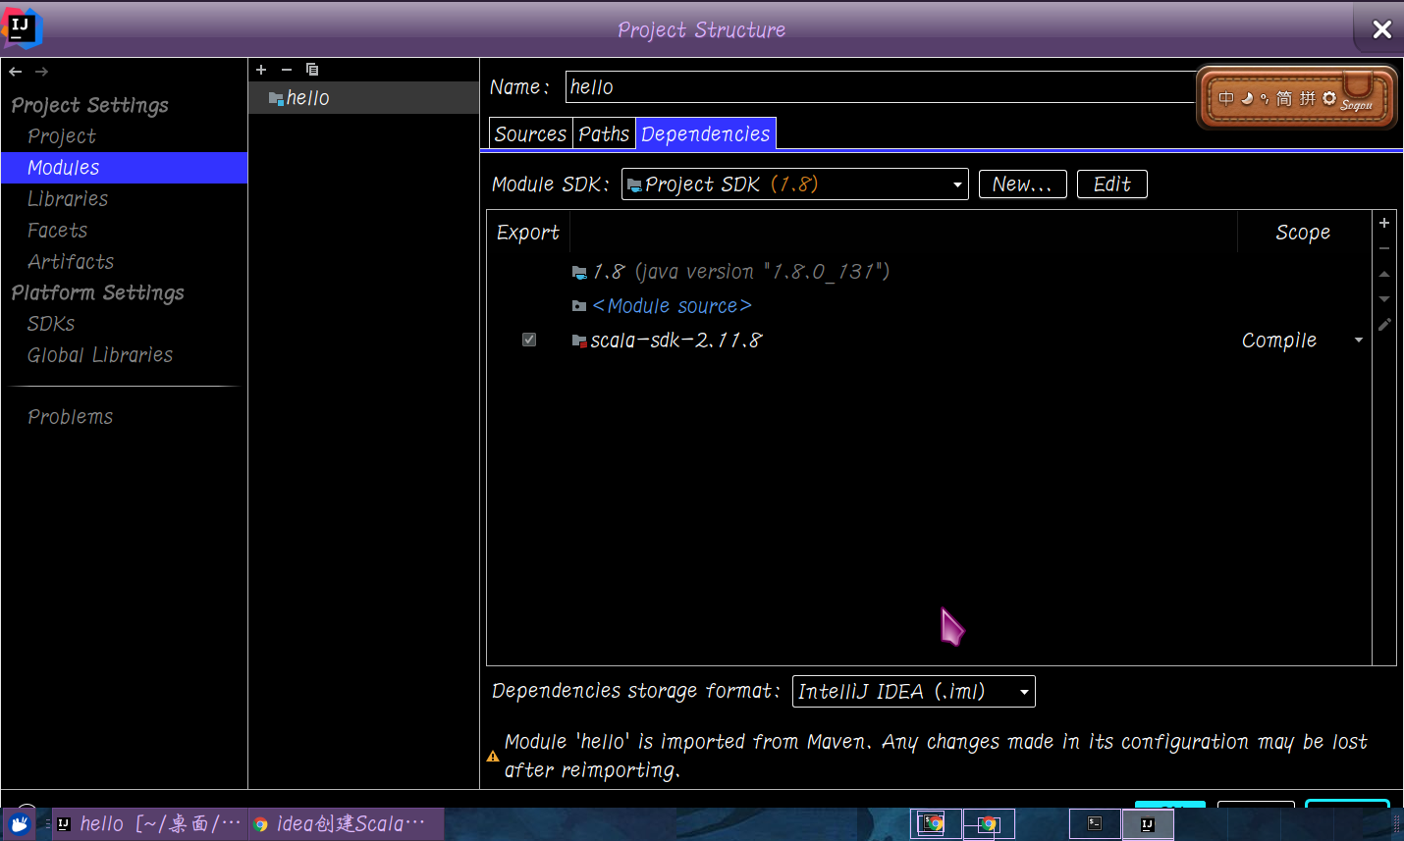Switch to the Chrome idea创建Scala taskbar window

tap(346, 824)
